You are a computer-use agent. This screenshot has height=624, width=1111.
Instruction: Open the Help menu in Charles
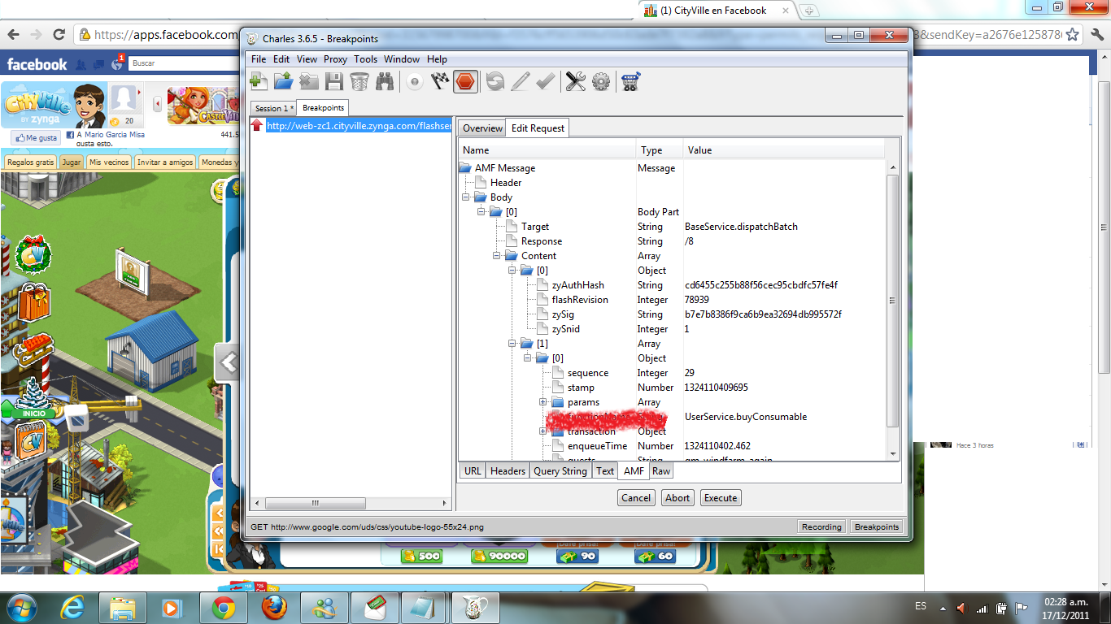(437, 59)
